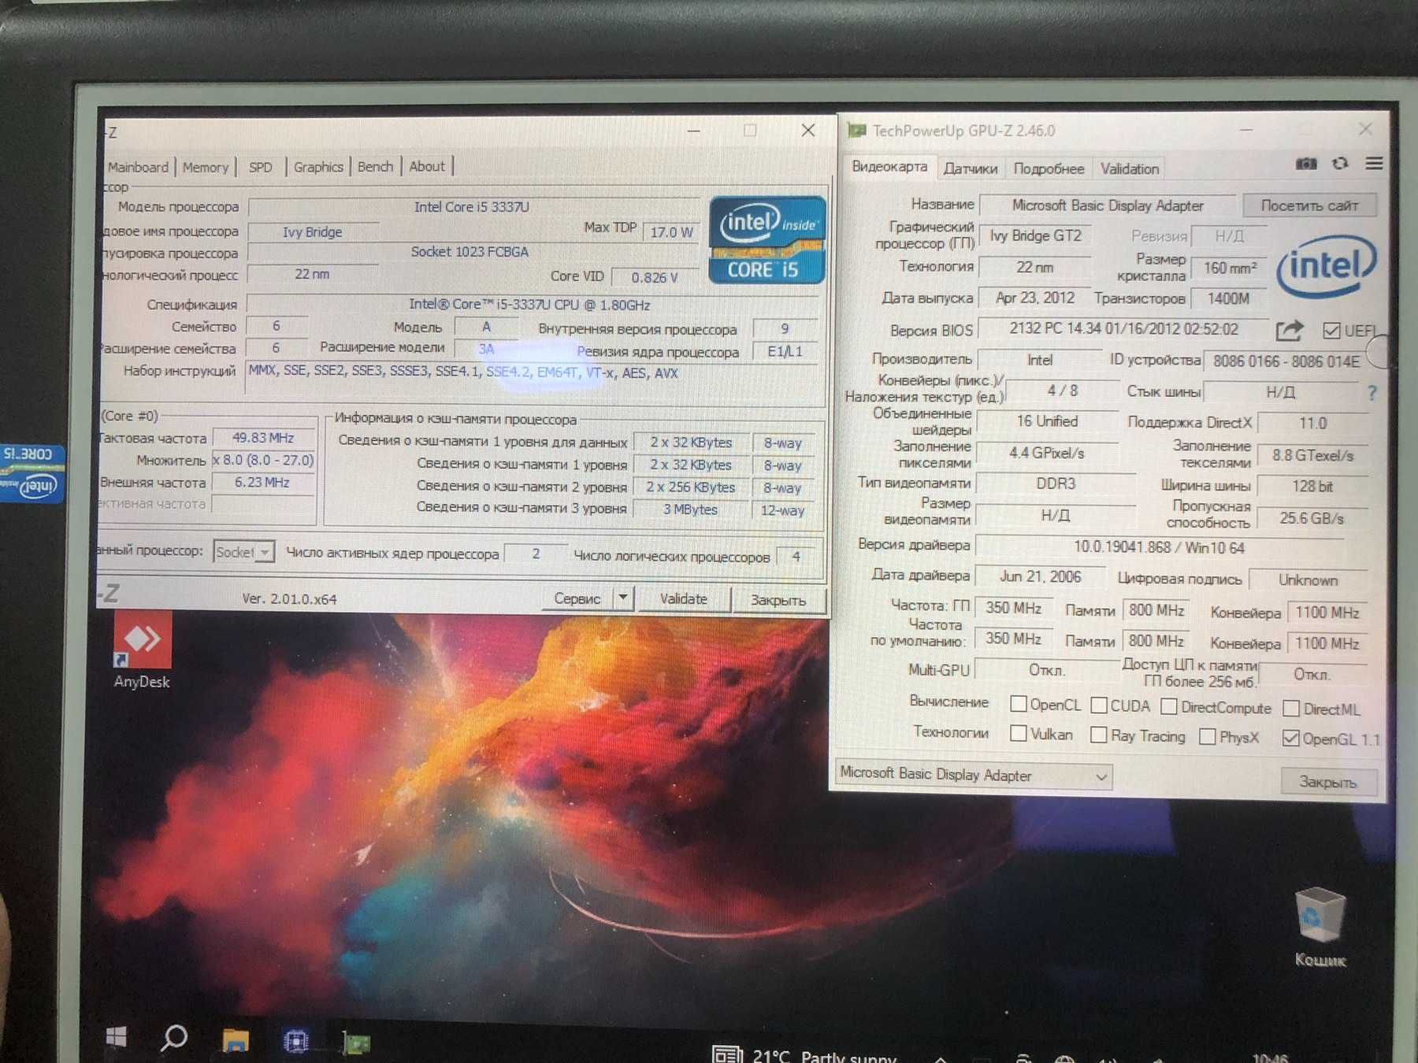Toggle the Ray Tracing checkbox
1418x1063 pixels.
(1098, 735)
